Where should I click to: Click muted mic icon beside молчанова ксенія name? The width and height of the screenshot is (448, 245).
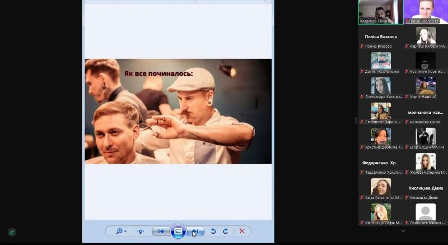point(407,122)
